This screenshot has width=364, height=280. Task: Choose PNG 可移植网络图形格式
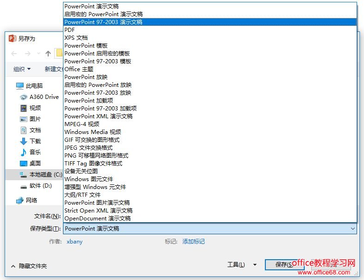coord(210,156)
